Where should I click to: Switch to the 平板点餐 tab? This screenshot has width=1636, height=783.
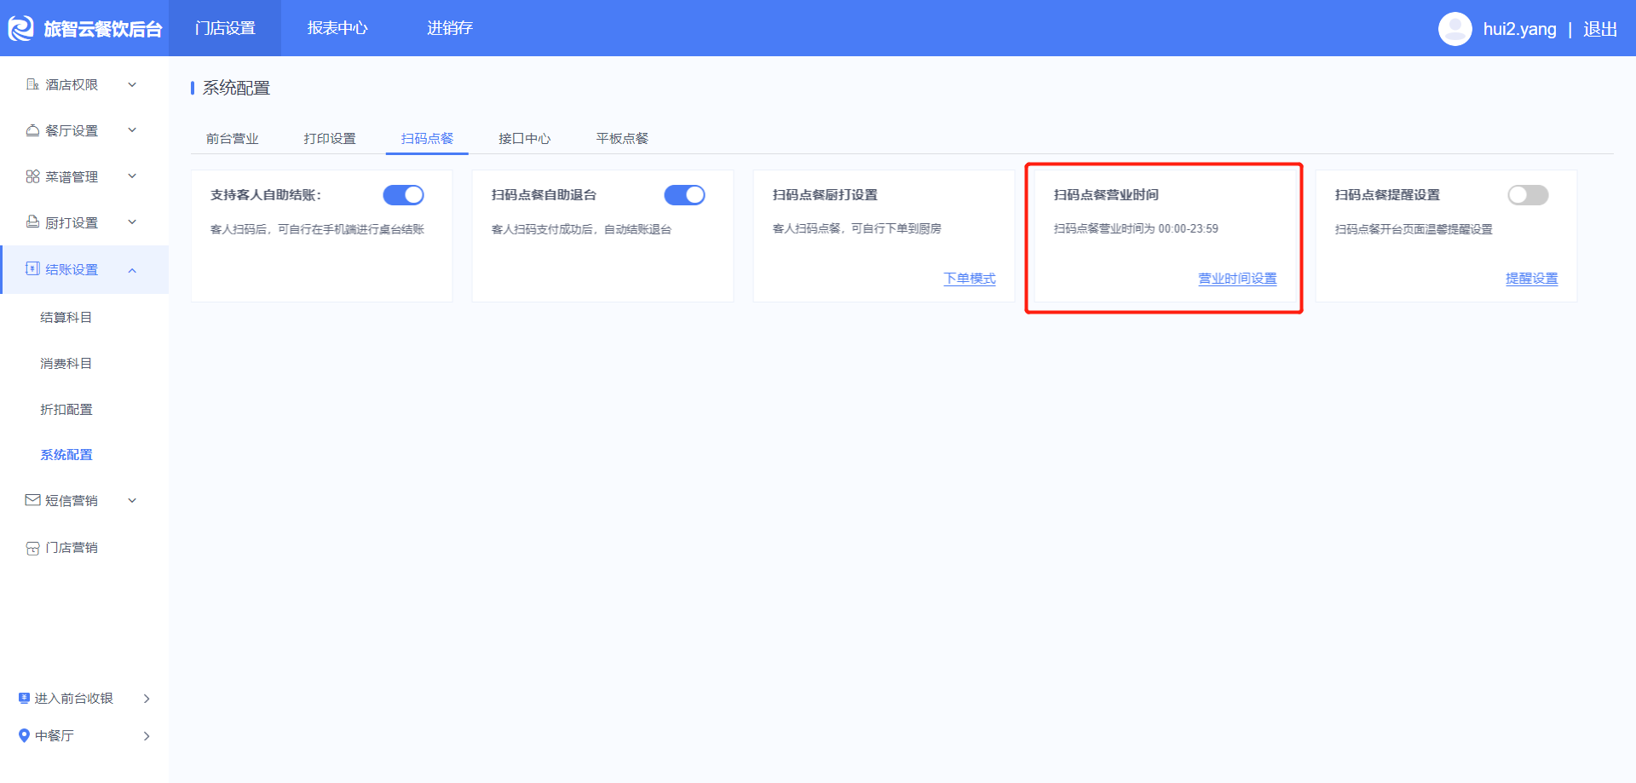[x=622, y=138]
